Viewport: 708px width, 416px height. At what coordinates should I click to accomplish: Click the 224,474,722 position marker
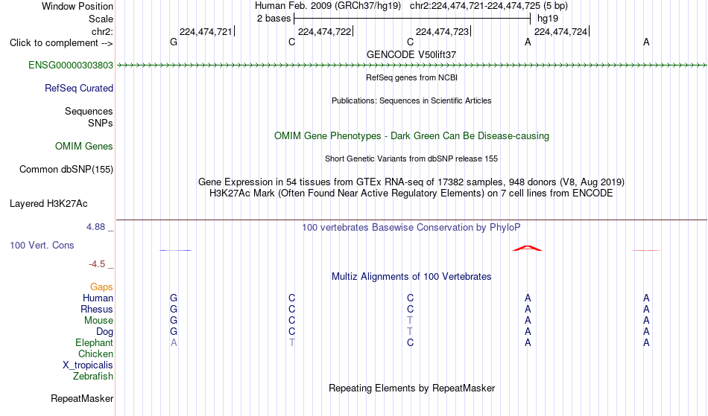click(324, 32)
